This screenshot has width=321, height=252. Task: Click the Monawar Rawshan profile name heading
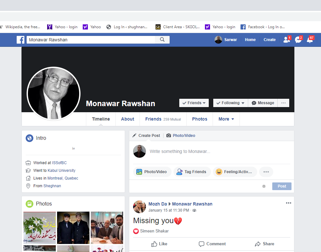120,104
